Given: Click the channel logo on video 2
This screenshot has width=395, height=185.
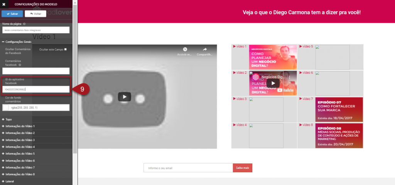Looking at the screenshot, I should (x=255, y=76).
